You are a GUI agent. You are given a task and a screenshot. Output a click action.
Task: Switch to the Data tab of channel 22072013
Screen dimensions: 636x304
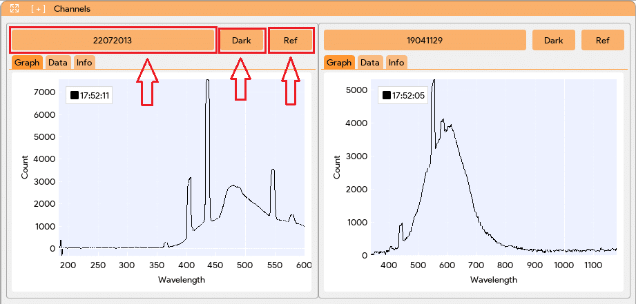point(58,62)
